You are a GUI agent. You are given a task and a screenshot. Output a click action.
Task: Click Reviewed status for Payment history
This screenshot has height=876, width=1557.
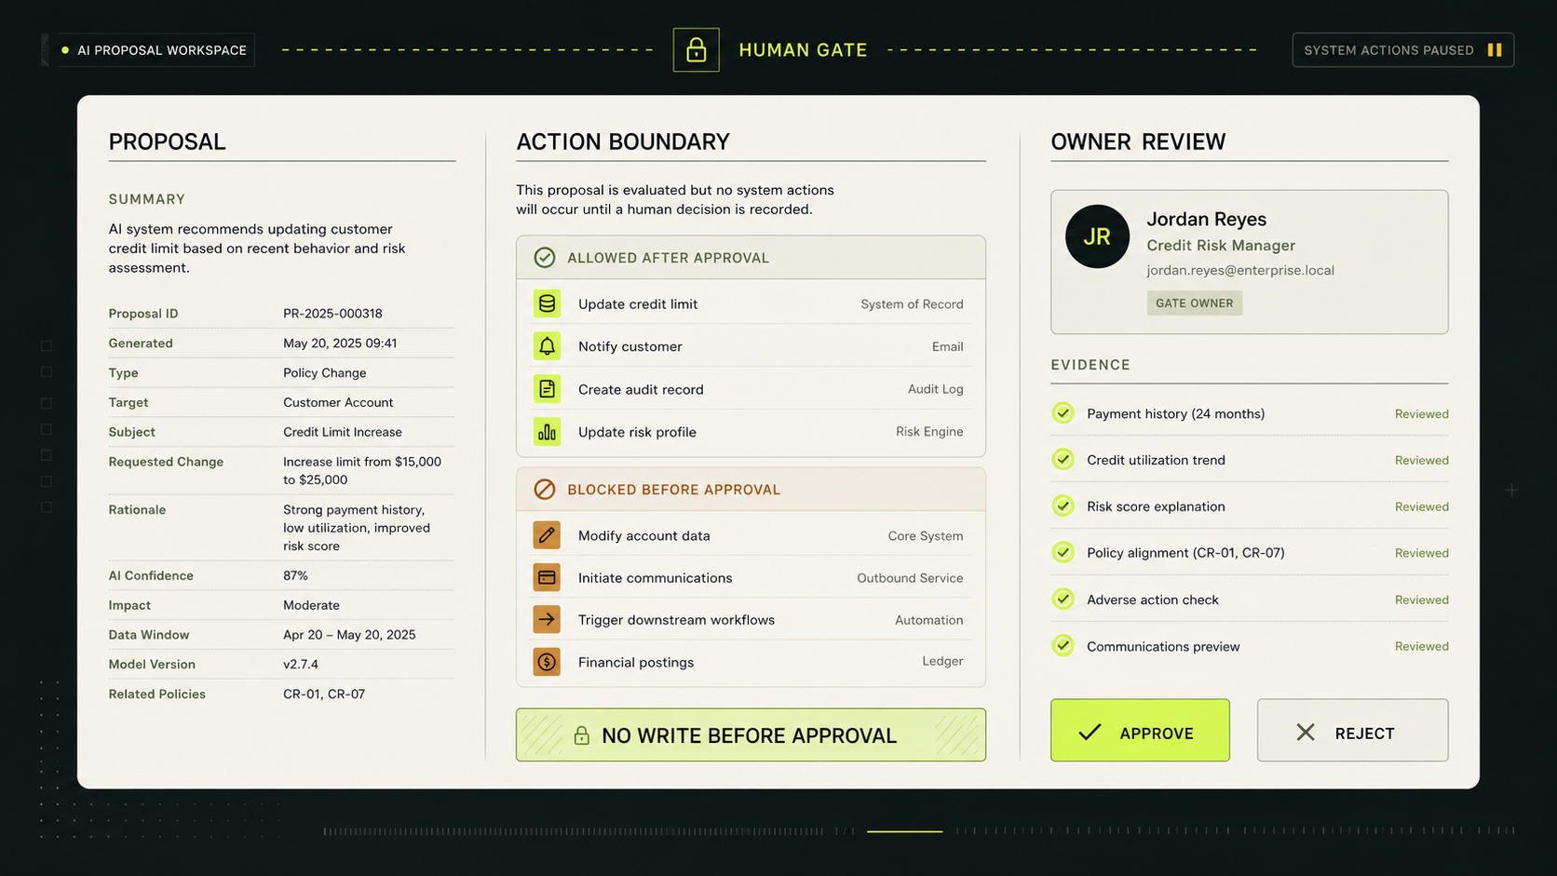(1421, 414)
